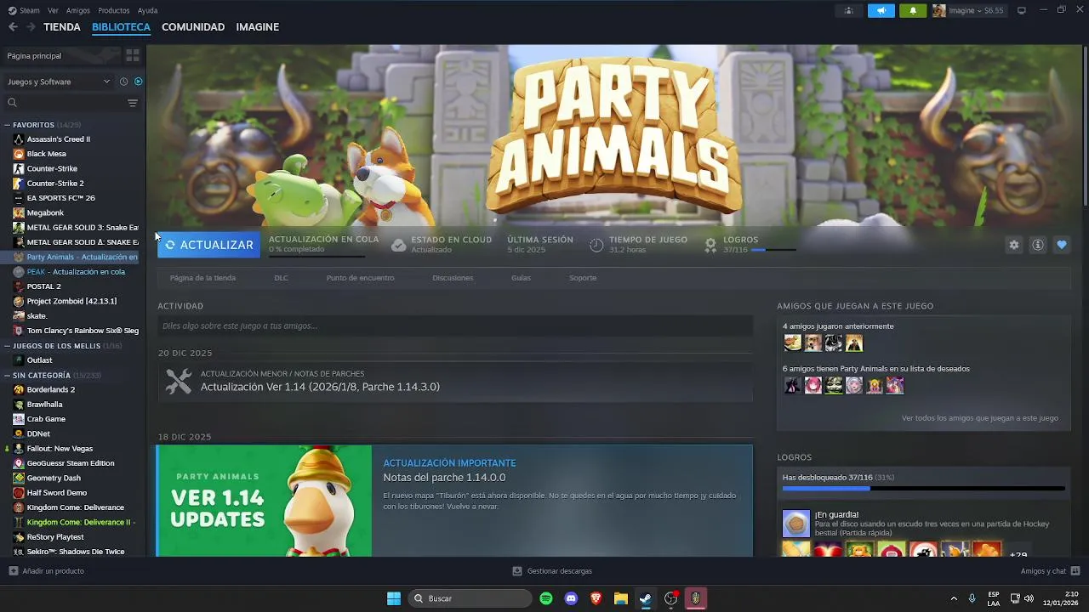Click the LOGROS 37/116 progress bar

click(773, 250)
